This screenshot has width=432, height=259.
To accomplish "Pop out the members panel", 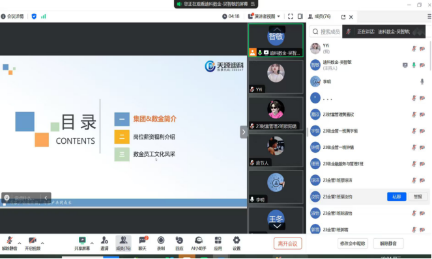I will tap(343, 17).
